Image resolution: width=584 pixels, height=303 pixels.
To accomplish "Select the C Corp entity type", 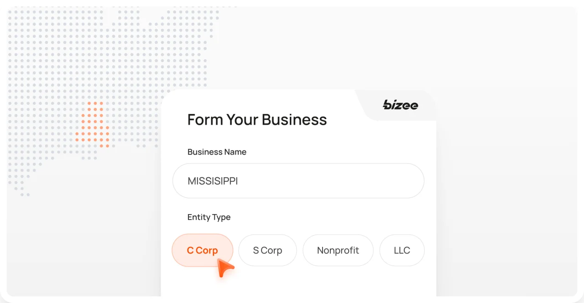I will 202,250.
